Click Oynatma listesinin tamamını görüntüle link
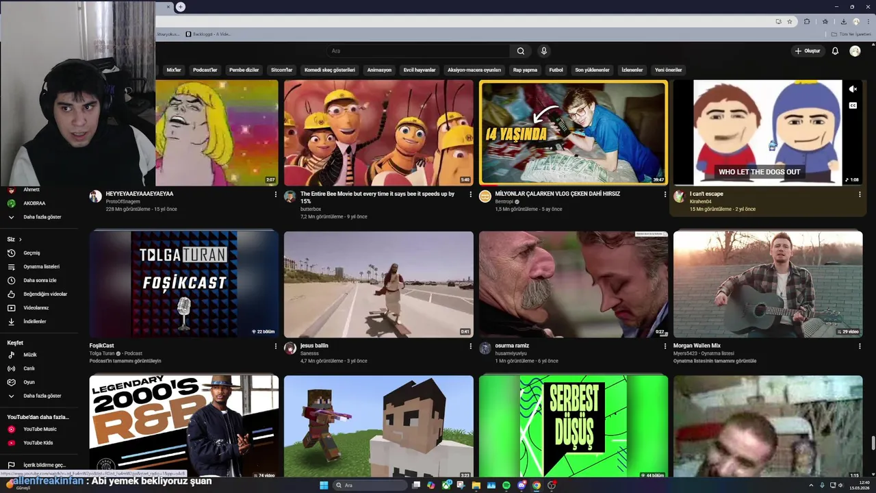Screen dimensions: 876x493 pos(714,361)
